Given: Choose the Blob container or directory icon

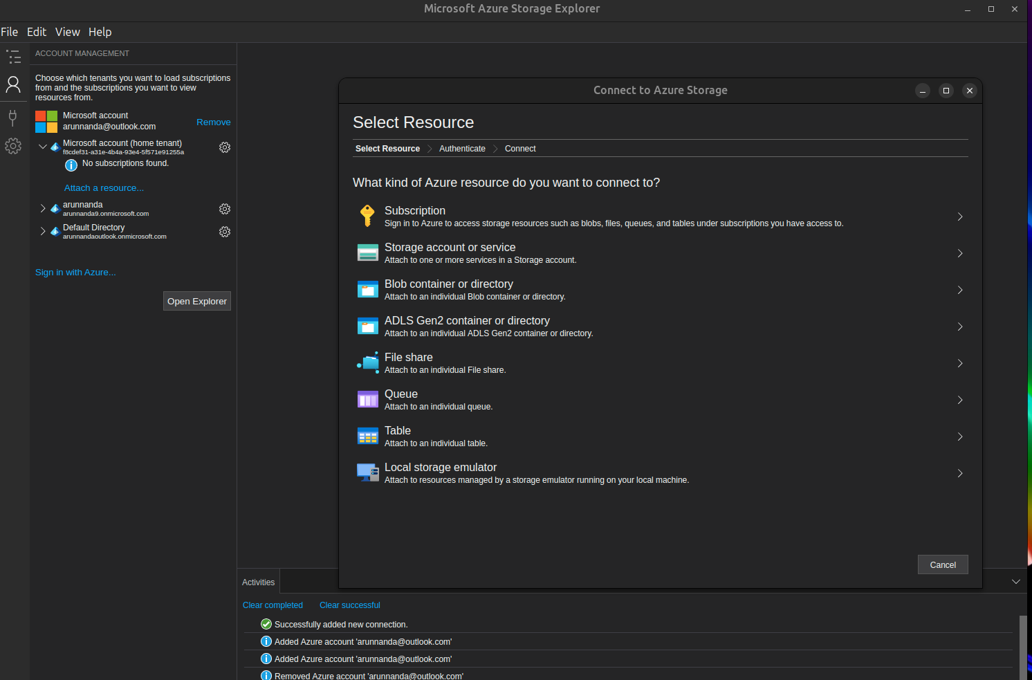Looking at the screenshot, I should [x=367, y=289].
